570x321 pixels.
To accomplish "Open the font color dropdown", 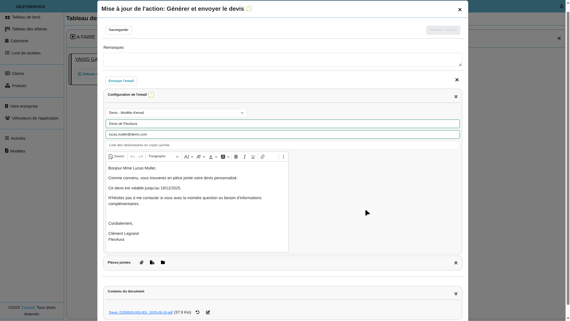I will click(x=213, y=157).
